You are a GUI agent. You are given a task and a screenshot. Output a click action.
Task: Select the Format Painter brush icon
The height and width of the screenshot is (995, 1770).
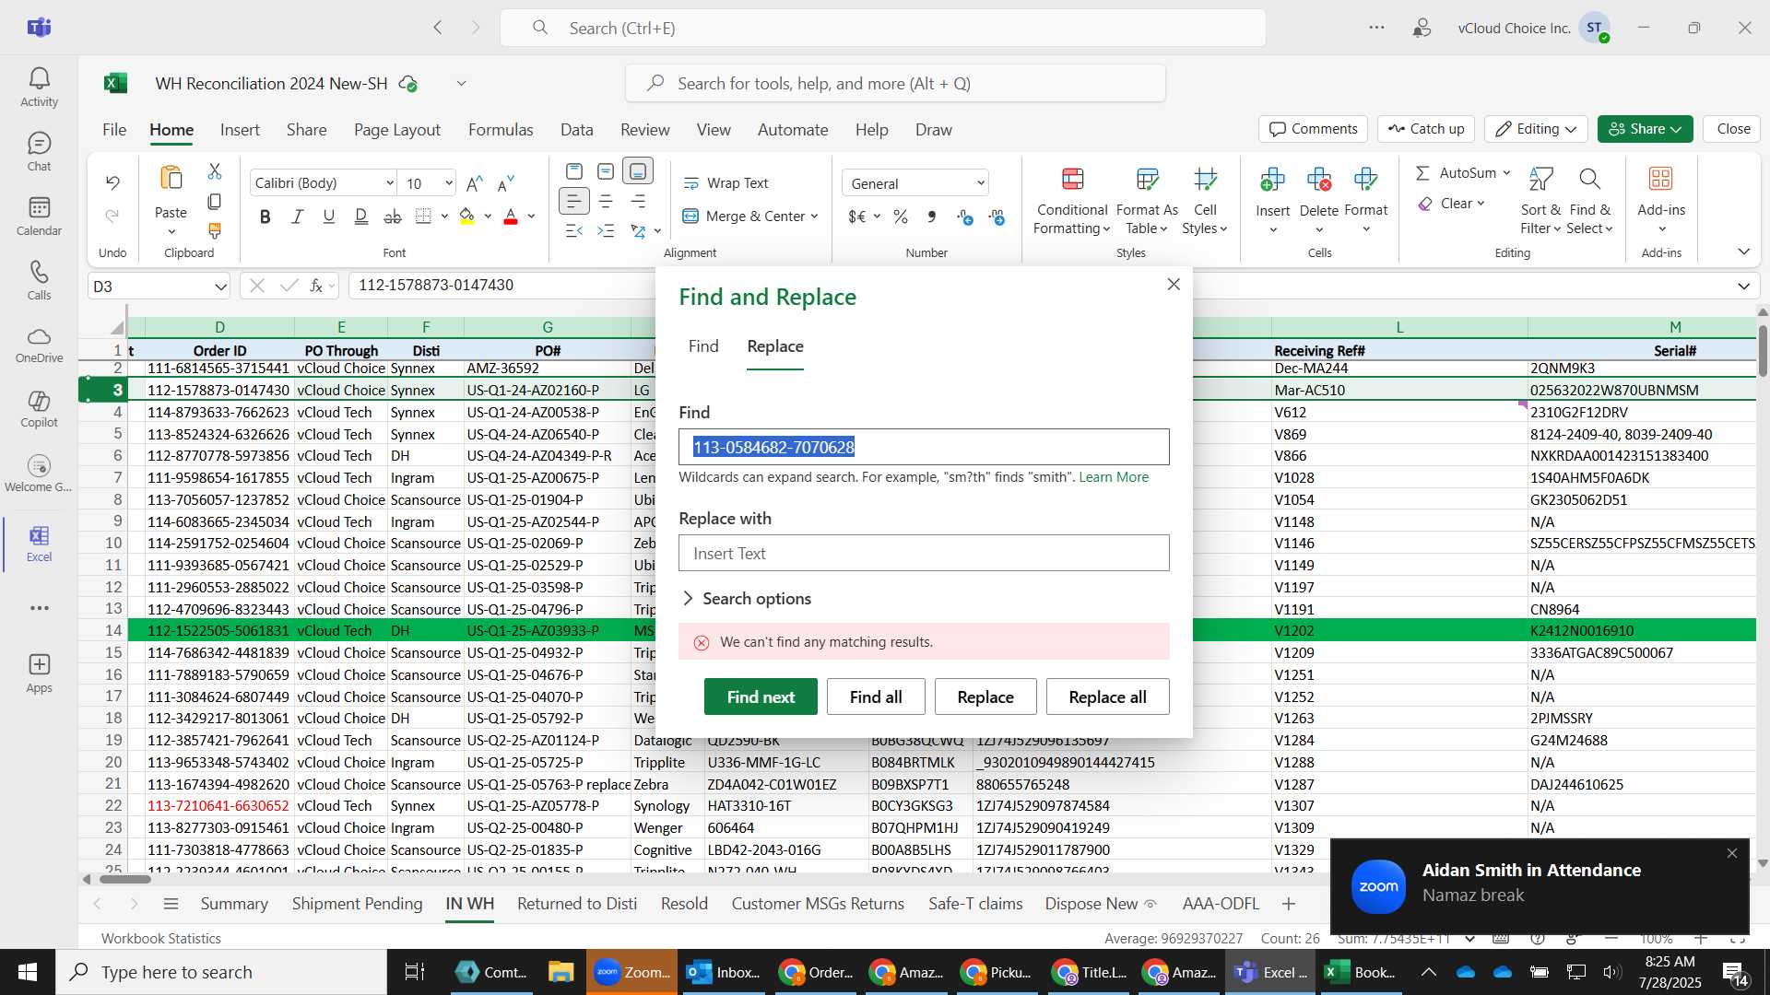click(215, 230)
